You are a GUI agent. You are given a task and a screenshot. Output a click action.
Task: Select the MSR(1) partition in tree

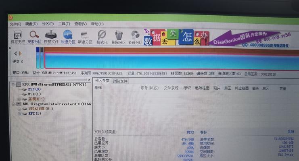34,94
